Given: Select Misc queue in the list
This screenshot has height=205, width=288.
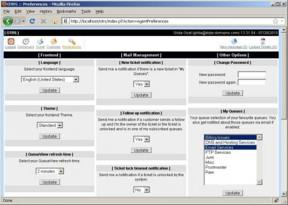Looking at the screenshot, I should point(230,162).
